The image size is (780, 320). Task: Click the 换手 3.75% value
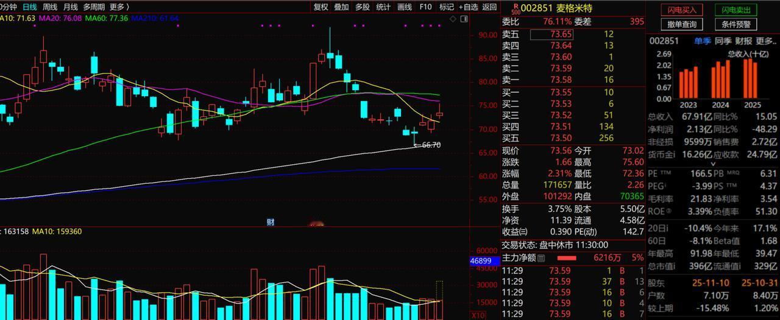[x=560, y=209]
